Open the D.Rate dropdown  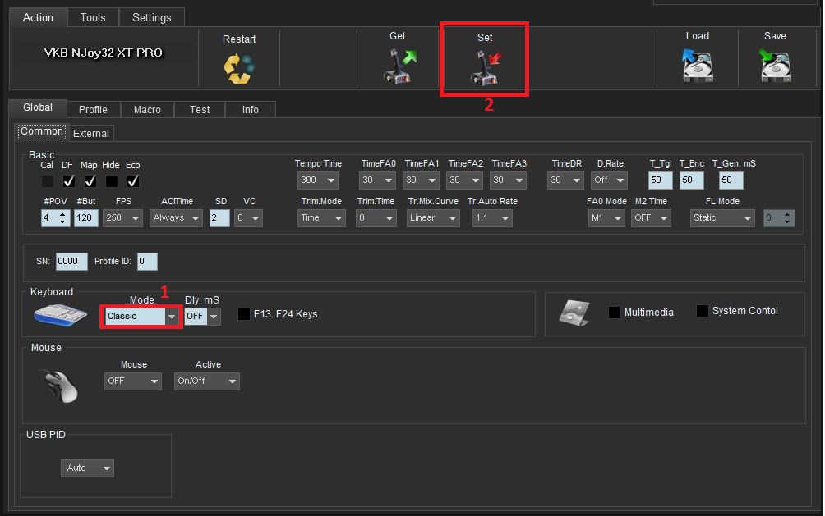coord(609,180)
